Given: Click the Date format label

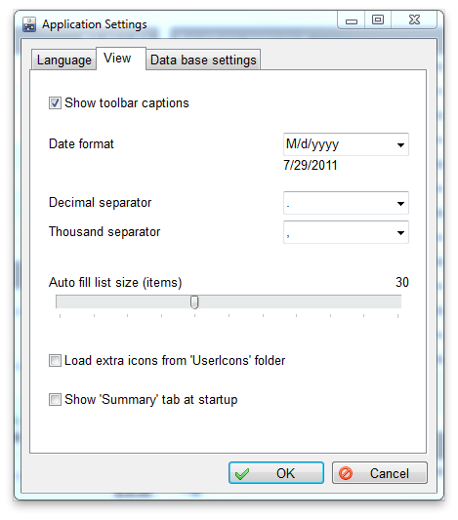Looking at the screenshot, I should point(81,144).
